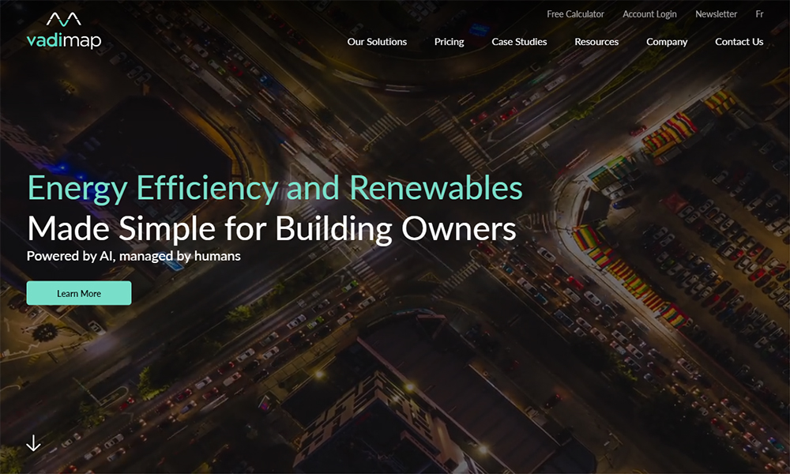Screen dimensions: 790x474
Task: Expand the Company menu
Action: (667, 42)
